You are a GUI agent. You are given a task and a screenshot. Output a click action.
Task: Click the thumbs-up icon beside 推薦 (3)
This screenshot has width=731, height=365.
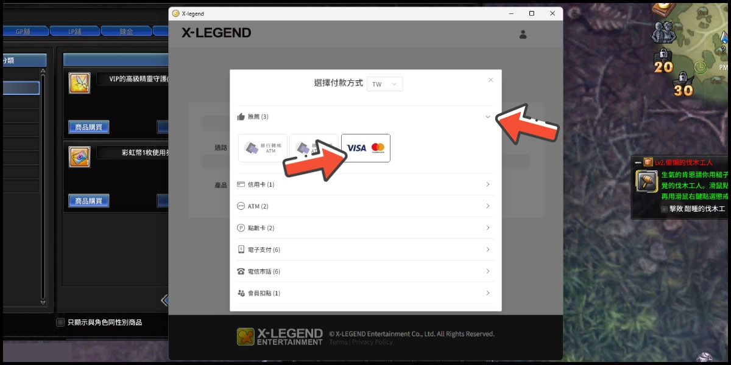(241, 116)
